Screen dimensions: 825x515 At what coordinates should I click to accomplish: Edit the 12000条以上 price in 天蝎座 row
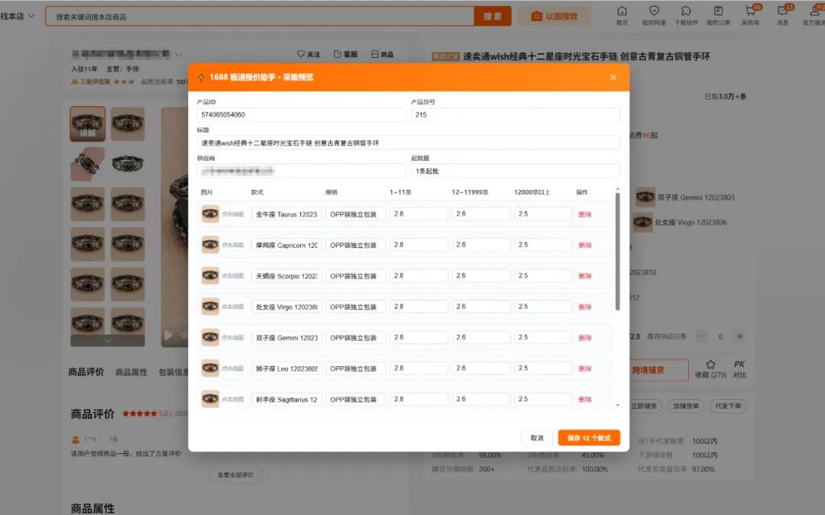tap(543, 276)
